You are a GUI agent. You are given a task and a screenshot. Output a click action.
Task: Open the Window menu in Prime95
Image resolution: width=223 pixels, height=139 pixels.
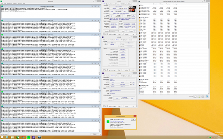tap(20, 3)
